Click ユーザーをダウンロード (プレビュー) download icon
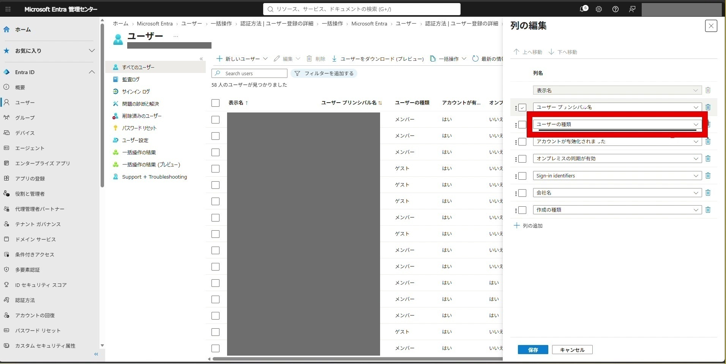The height and width of the screenshot is (364, 726). [334, 59]
